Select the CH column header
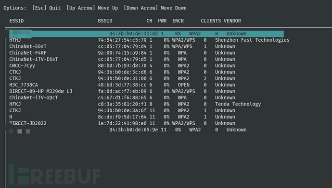Viewport: 332px width, 188px height. (x=149, y=21)
